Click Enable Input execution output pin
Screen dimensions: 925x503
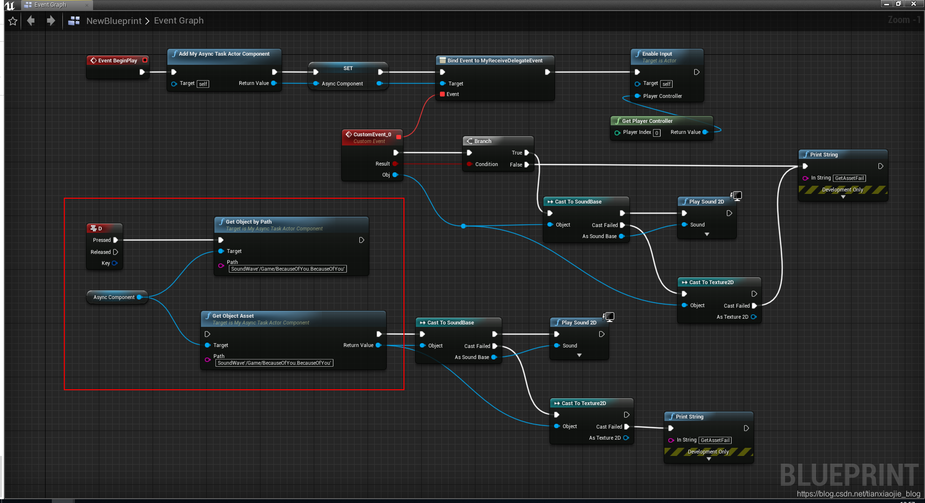point(697,72)
